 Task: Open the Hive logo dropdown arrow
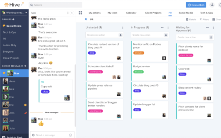(22, 5)
